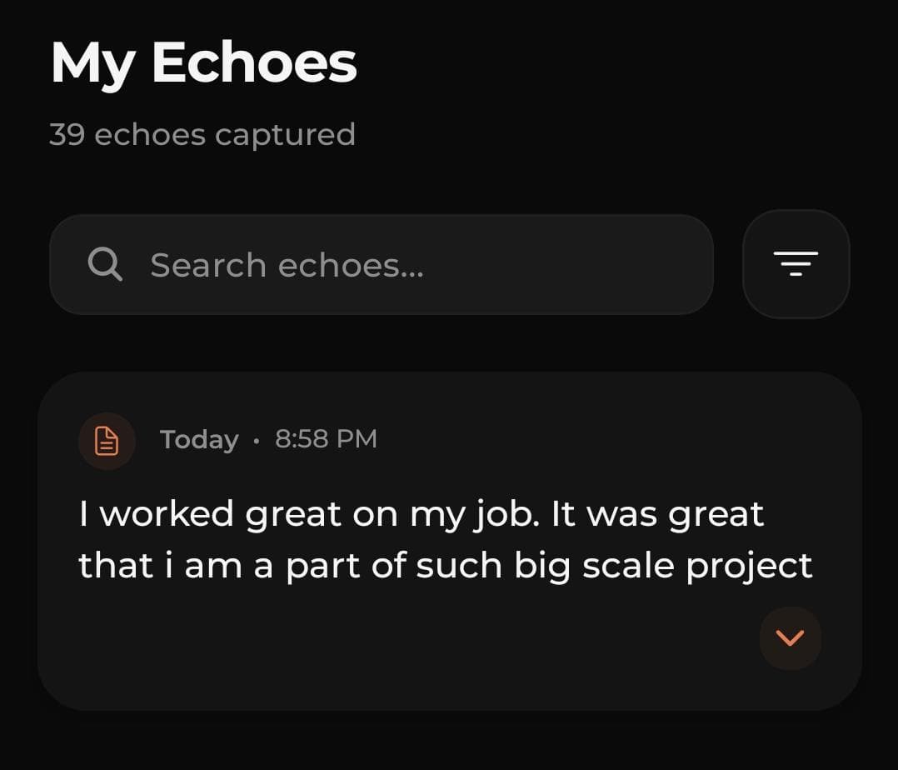
Task: Click the word "captured" in the subtitle
Action: [285, 135]
